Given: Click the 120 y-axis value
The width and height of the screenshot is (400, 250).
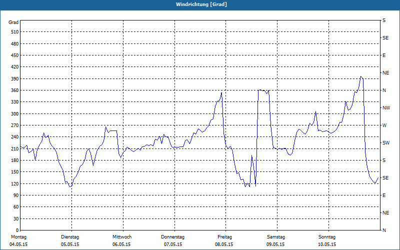Looking at the screenshot, I should coord(15,183).
